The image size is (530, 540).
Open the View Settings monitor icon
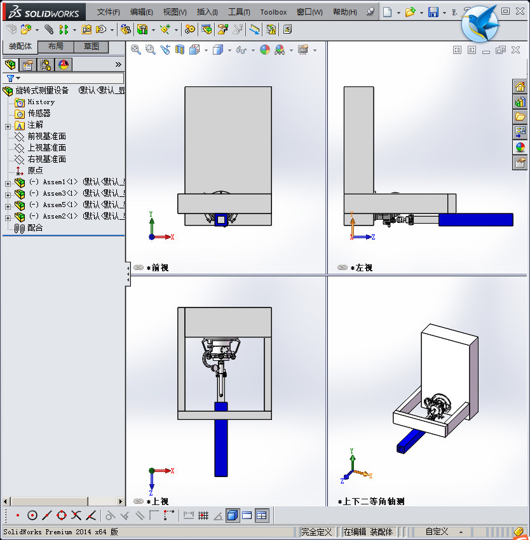click(x=303, y=50)
